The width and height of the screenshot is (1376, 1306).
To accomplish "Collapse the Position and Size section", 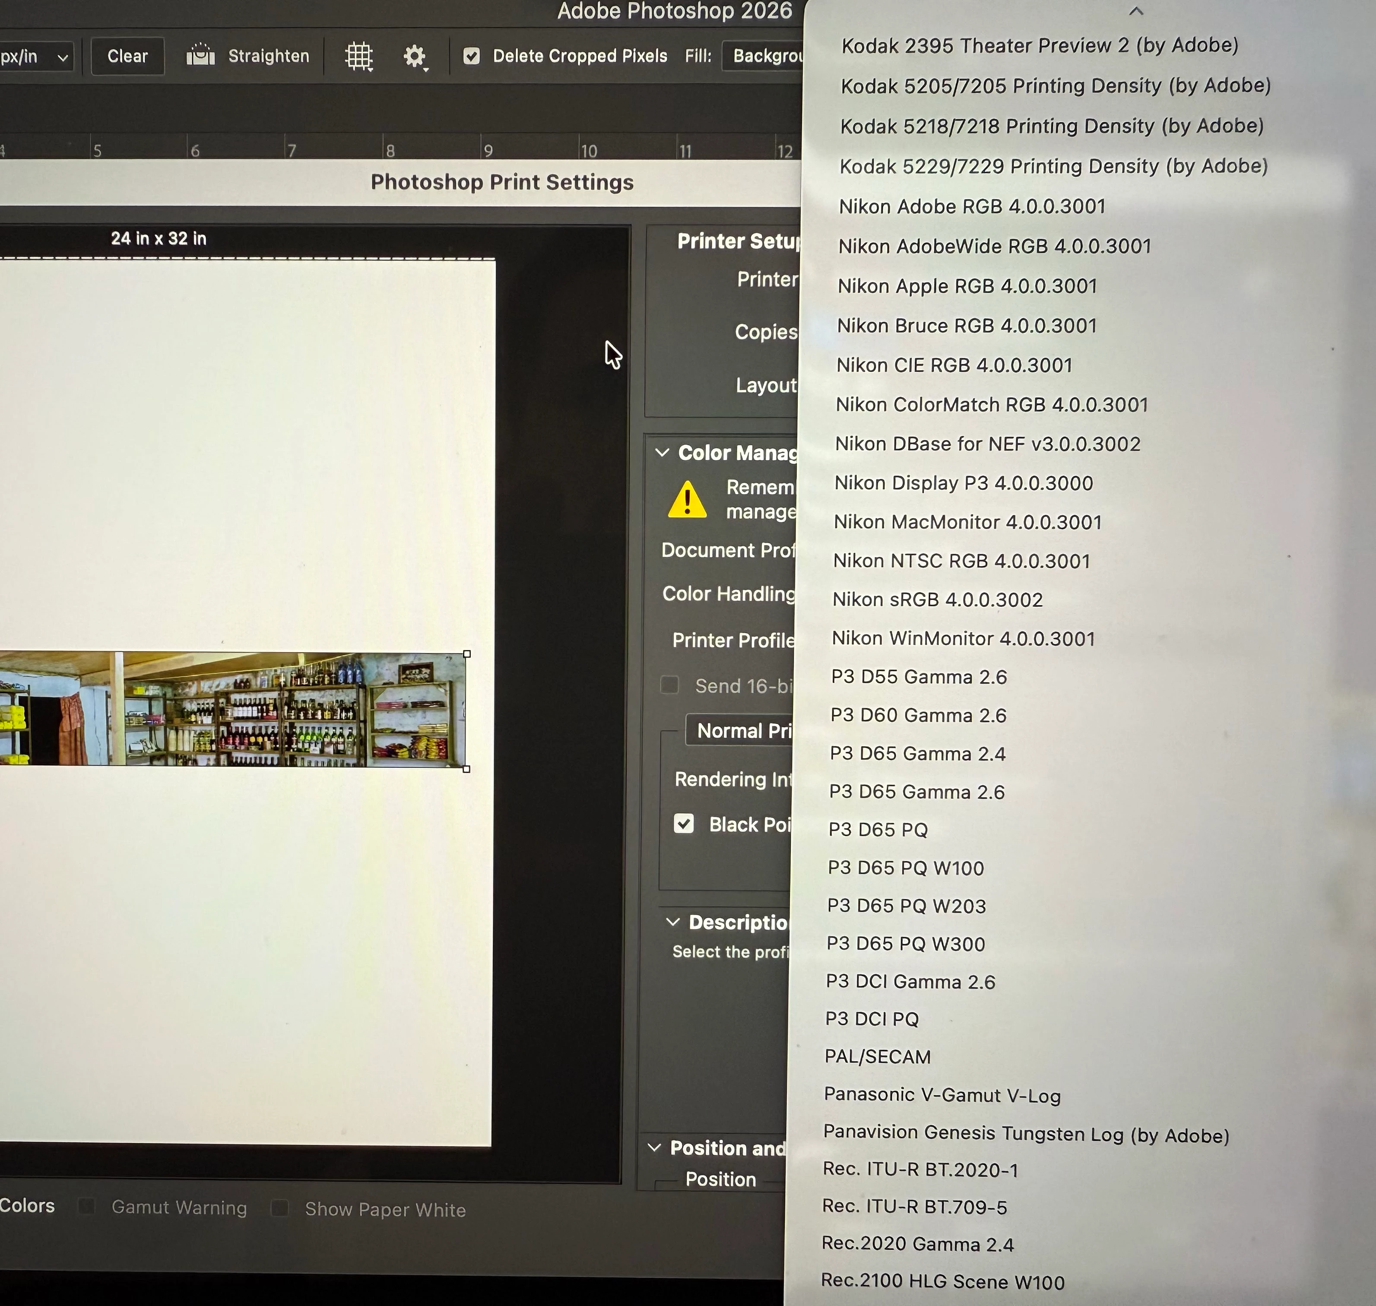I will click(x=654, y=1147).
